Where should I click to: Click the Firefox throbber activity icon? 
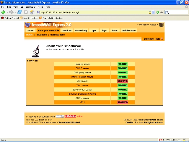(x=187, y=7)
